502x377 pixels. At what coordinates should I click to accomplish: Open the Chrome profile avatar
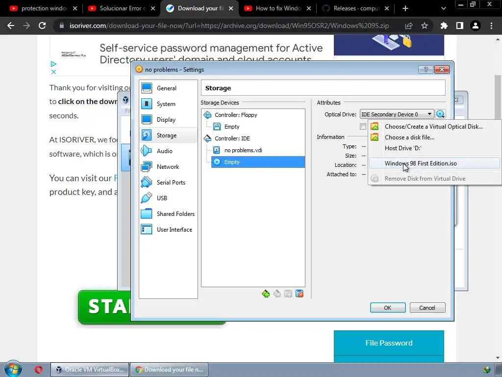[x=476, y=26]
